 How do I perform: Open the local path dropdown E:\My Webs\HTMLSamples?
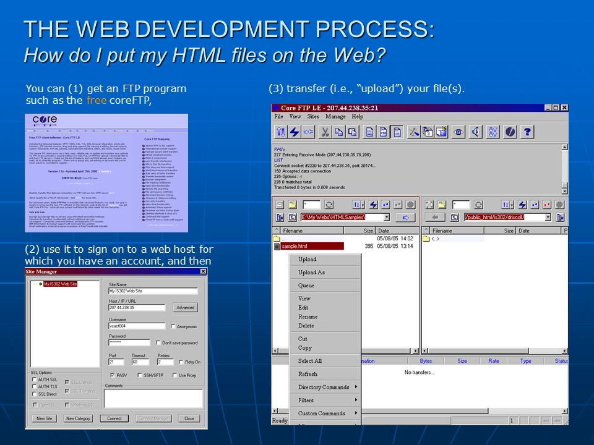(x=386, y=217)
